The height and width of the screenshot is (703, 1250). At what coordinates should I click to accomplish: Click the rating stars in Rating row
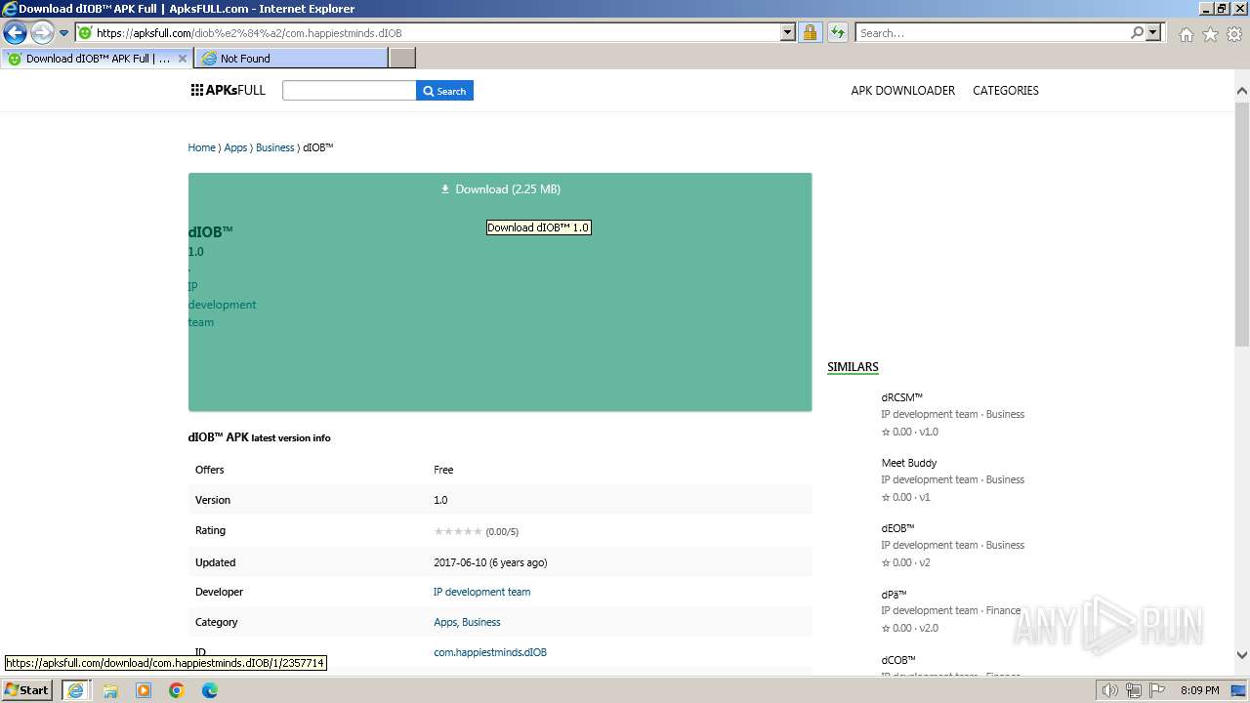458,531
